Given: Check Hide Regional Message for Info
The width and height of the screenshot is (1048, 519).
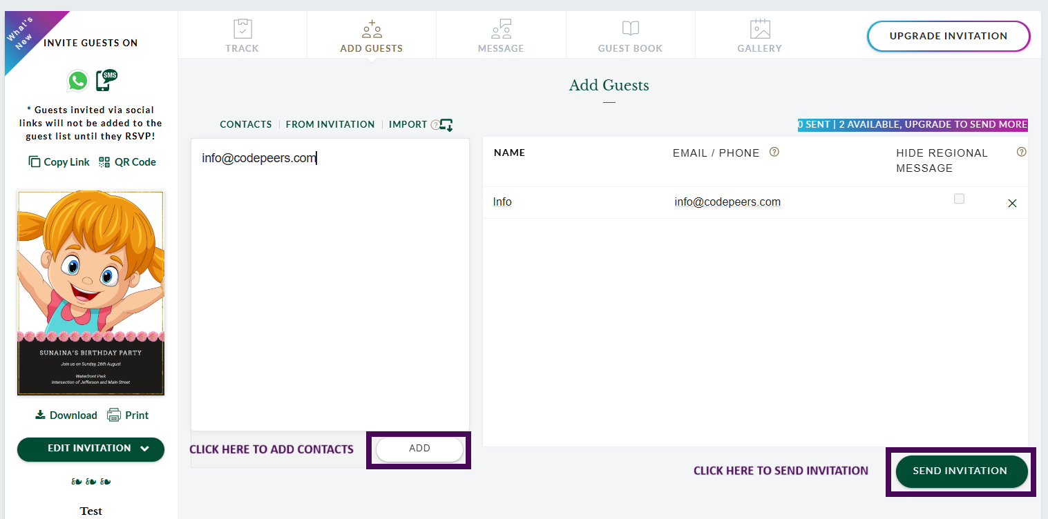Looking at the screenshot, I should (x=959, y=199).
